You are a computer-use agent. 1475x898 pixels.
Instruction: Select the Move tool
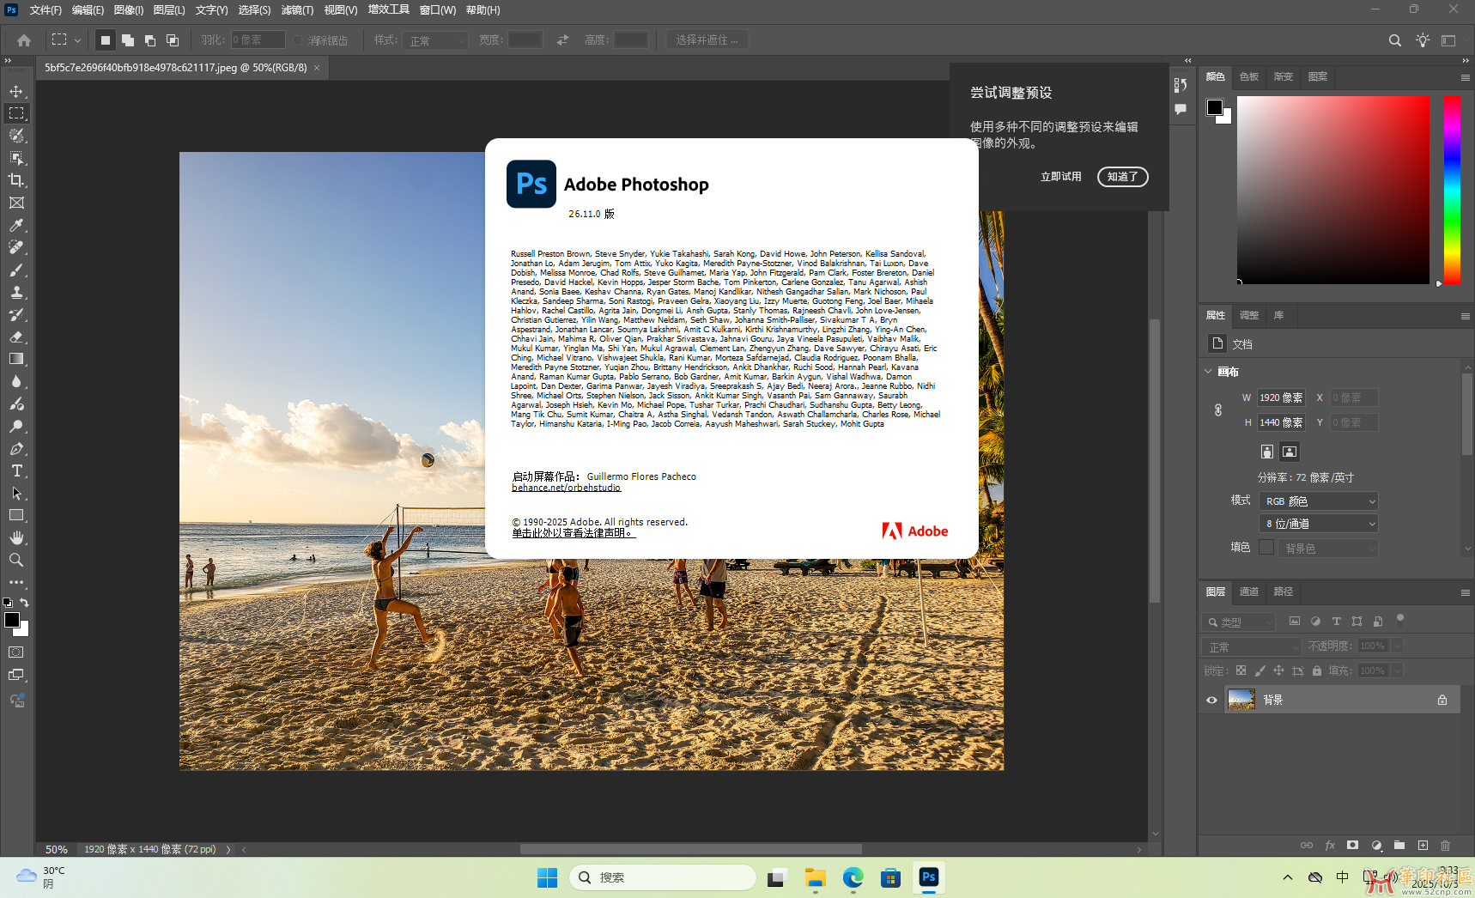(17, 90)
